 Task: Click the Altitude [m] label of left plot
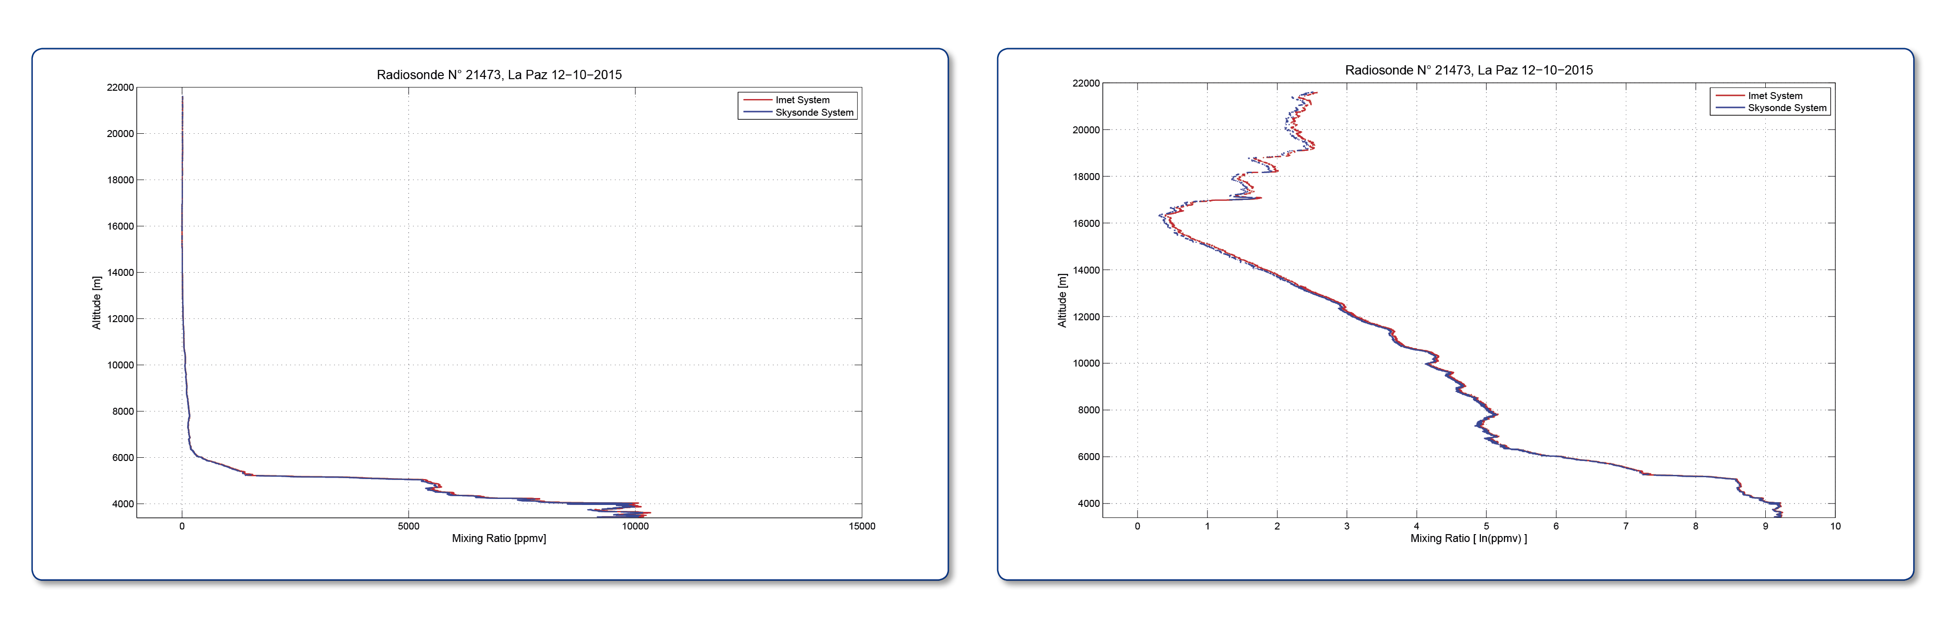[97, 302]
